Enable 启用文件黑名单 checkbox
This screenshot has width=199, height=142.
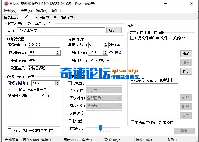coord(132,38)
